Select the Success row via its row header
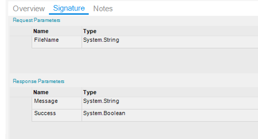This screenshot has width=258, height=139. 21,115
